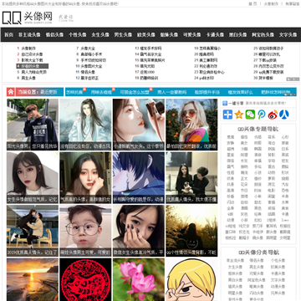Click the QQ头像专题导航 sidebar heading
301x301 pixels.
258,129
